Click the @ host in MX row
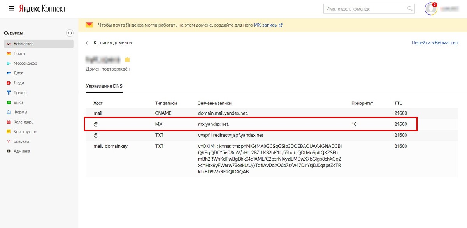Screen dimensions: 467x228 tap(96, 124)
